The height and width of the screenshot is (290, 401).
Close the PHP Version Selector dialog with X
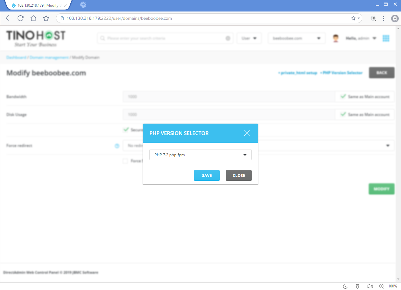[x=247, y=133]
